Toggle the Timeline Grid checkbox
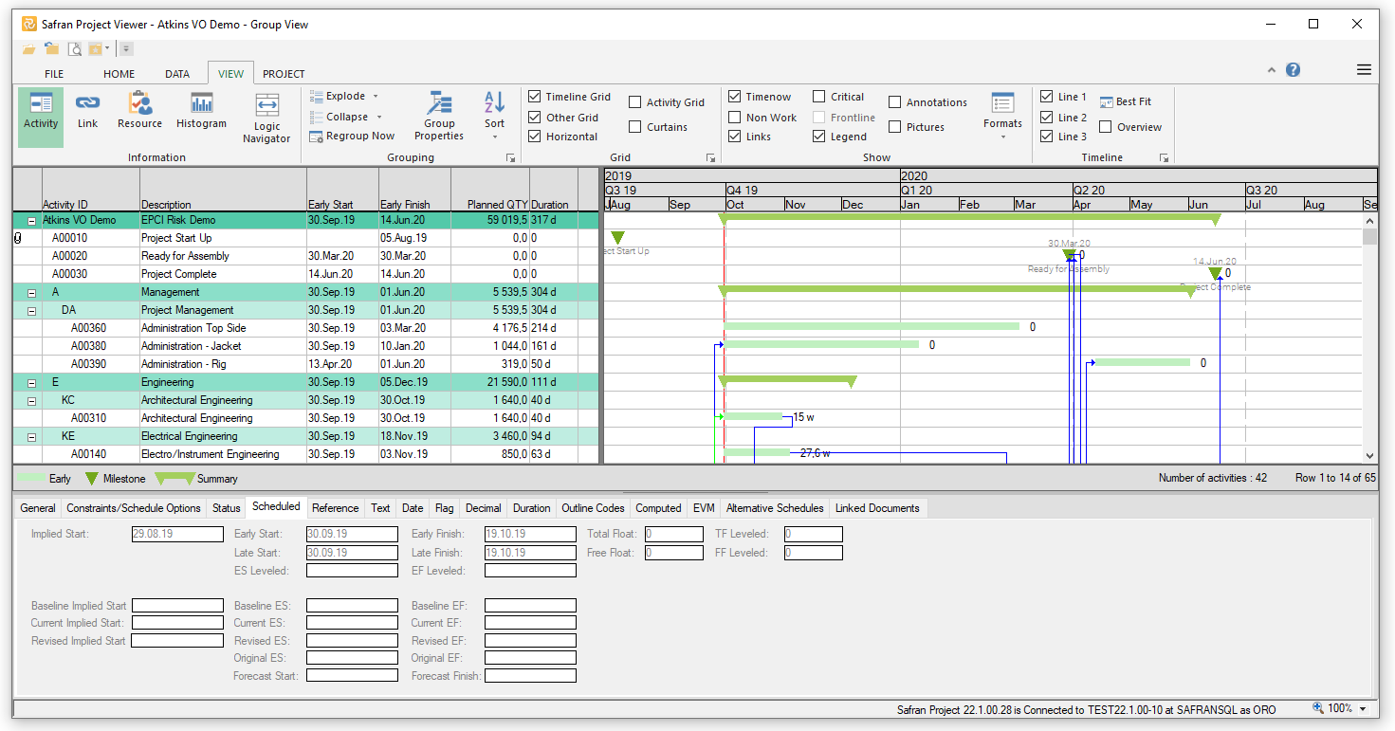 pyautogui.click(x=535, y=97)
